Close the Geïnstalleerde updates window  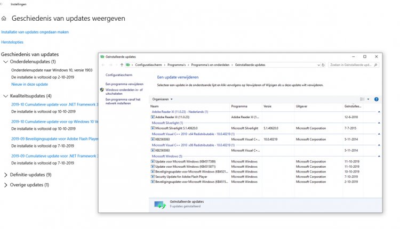click(x=377, y=57)
